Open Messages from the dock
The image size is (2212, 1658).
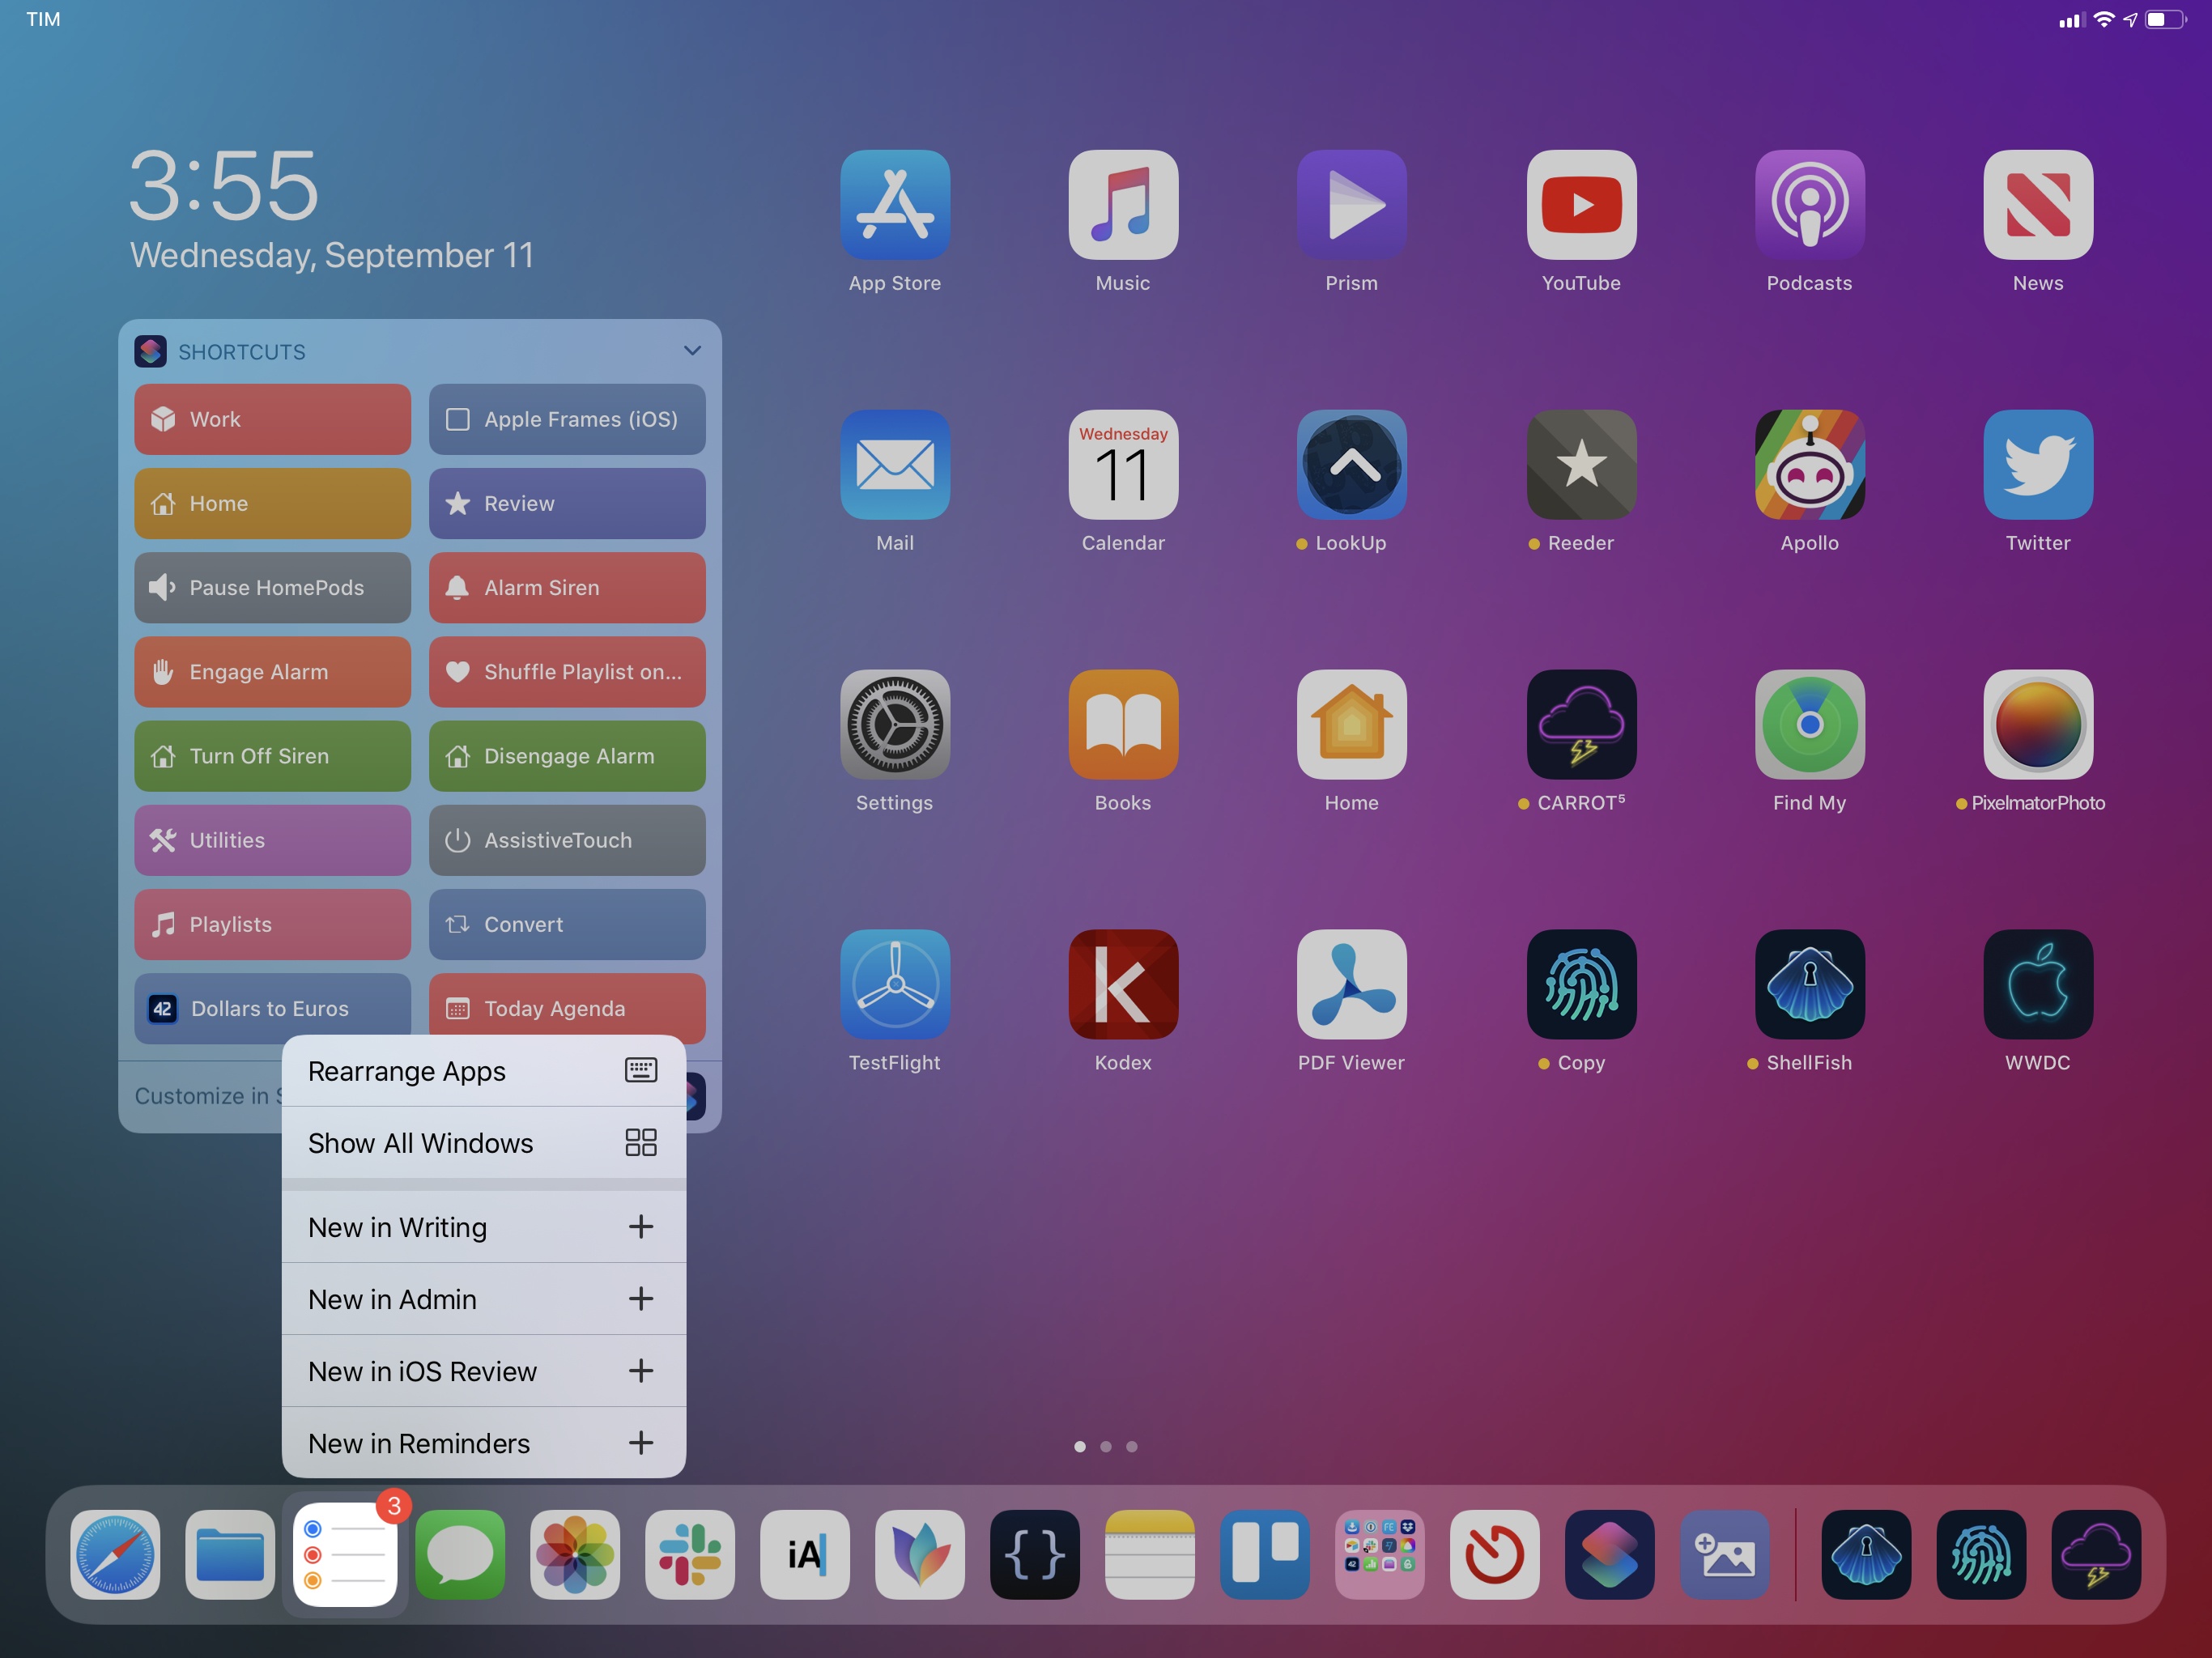[460, 1555]
